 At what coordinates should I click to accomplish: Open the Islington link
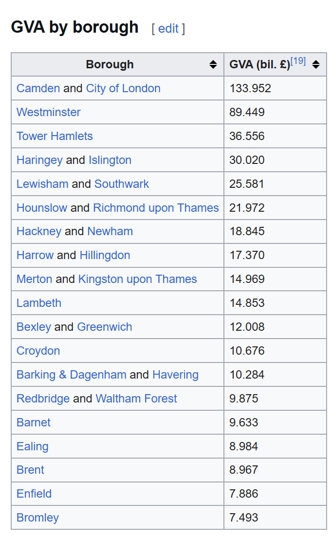tap(110, 160)
